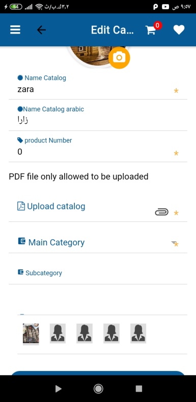
Task: Click the Upload catalog label
Action: tap(56, 206)
